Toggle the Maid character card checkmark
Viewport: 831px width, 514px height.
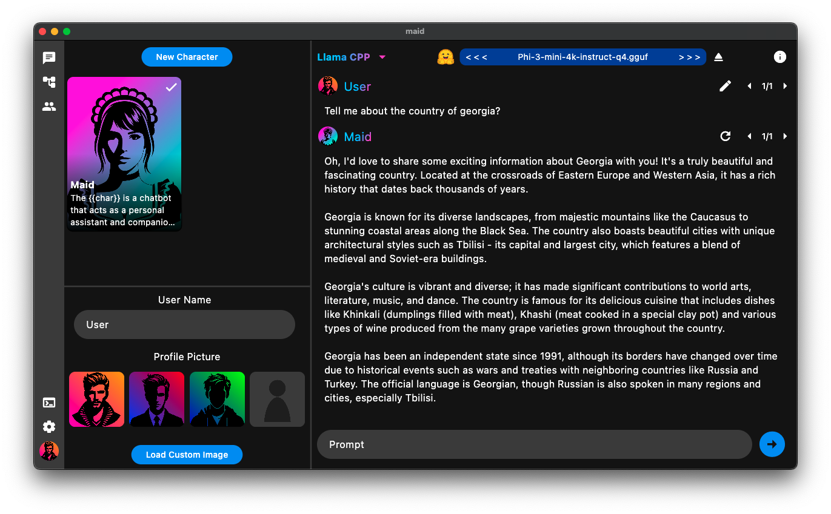(x=172, y=87)
